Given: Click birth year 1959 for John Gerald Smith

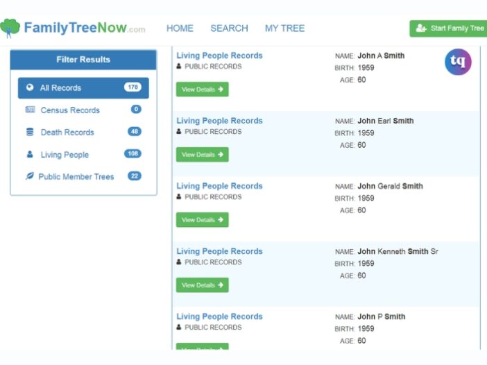Looking at the screenshot, I should (366, 198).
